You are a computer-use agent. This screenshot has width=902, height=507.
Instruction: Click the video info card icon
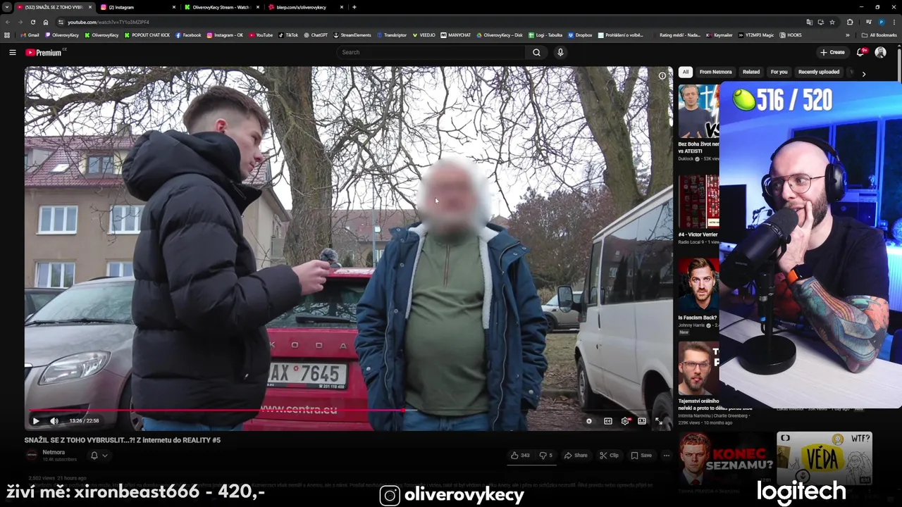pyautogui.click(x=662, y=75)
